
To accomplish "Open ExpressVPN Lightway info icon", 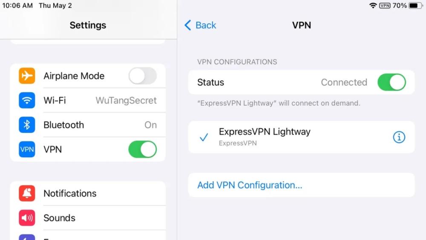I will point(399,137).
